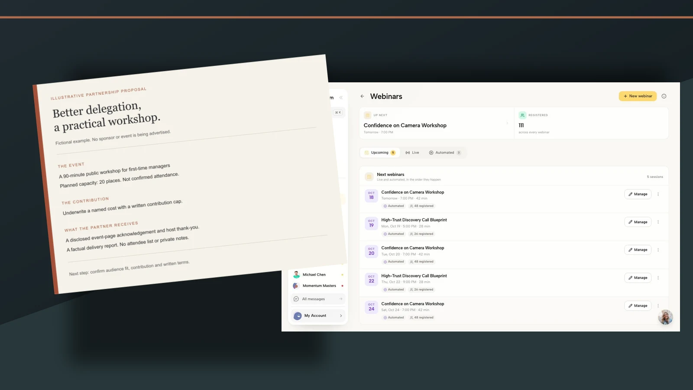Click '48 registered' on the Oct 24 row
The height and width of the screenshot is (390, 693).
[421, 318]
